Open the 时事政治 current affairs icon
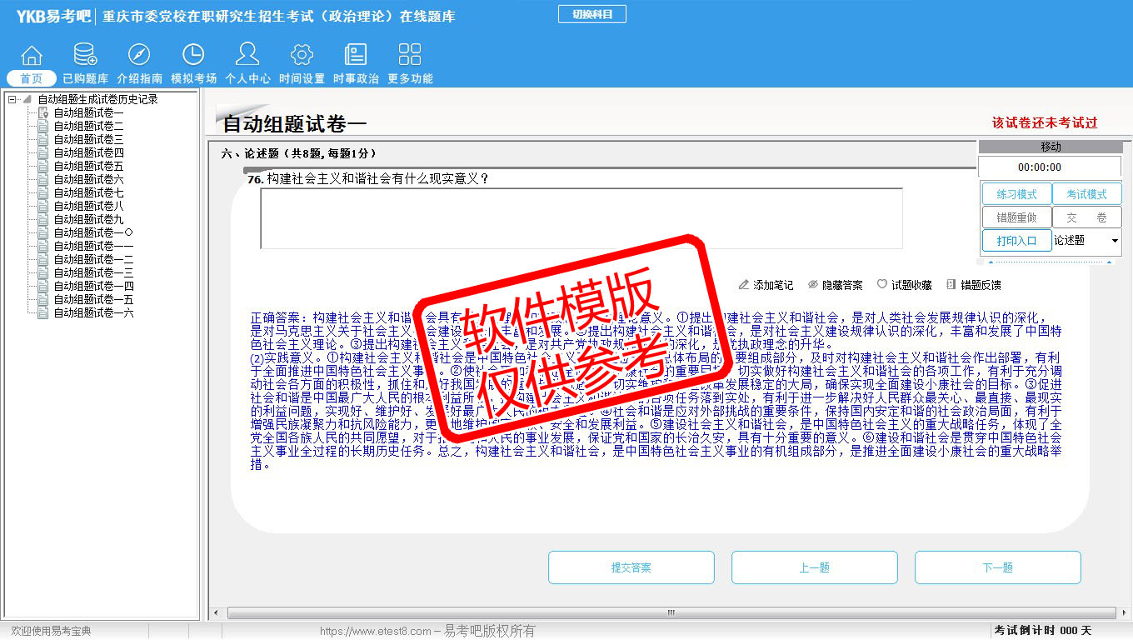 (356, 65)
